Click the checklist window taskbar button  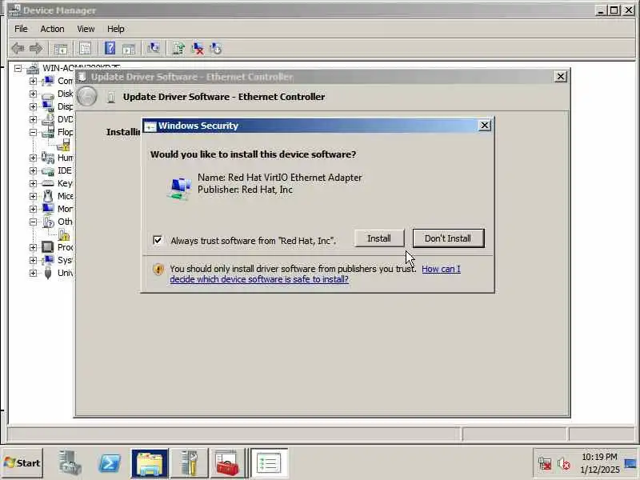(269, 463)
